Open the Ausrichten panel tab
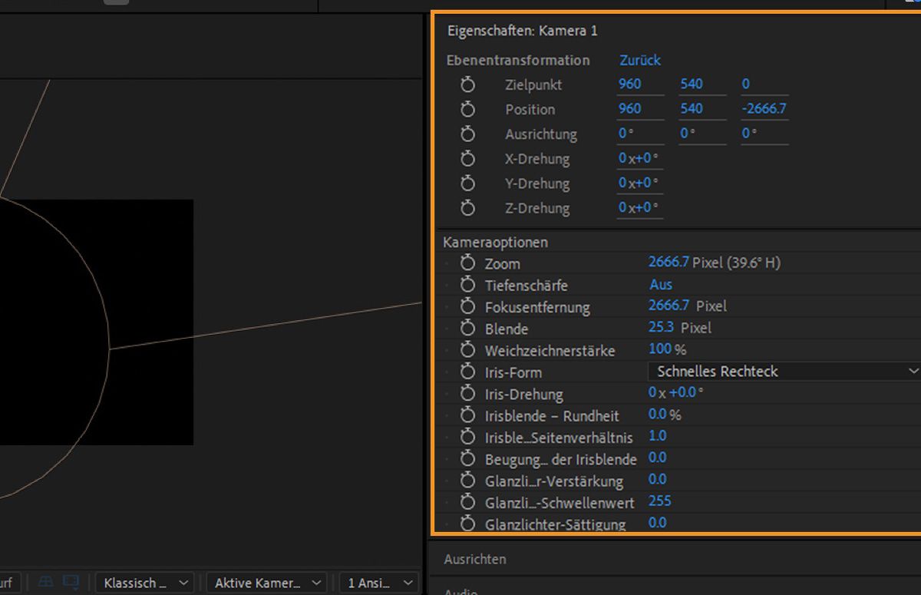921x595 pixels. [475, 560]
